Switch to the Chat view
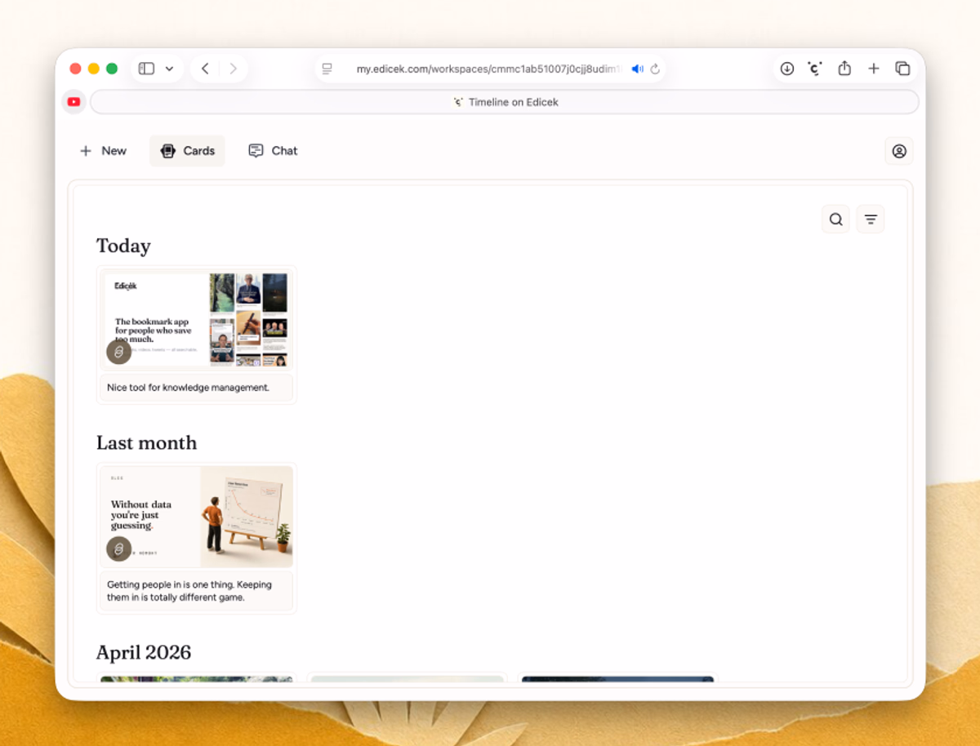 [273, 151]
